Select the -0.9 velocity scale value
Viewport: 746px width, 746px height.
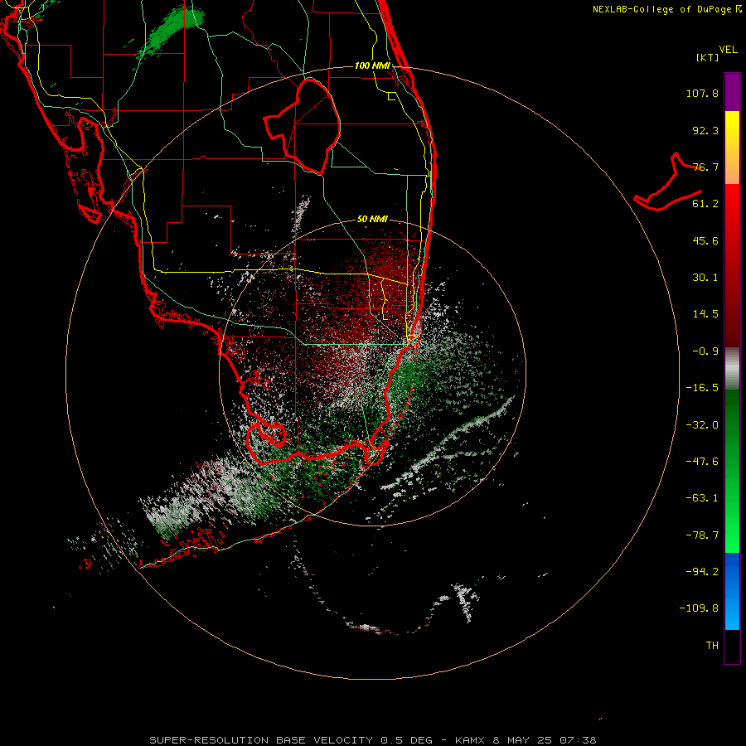pos(705,351)
